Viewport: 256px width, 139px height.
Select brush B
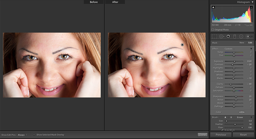click(231, 117)
